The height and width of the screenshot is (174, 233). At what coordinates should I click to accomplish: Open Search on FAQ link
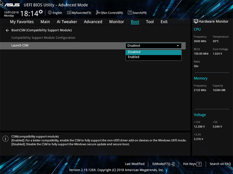[x=220, y=164]
